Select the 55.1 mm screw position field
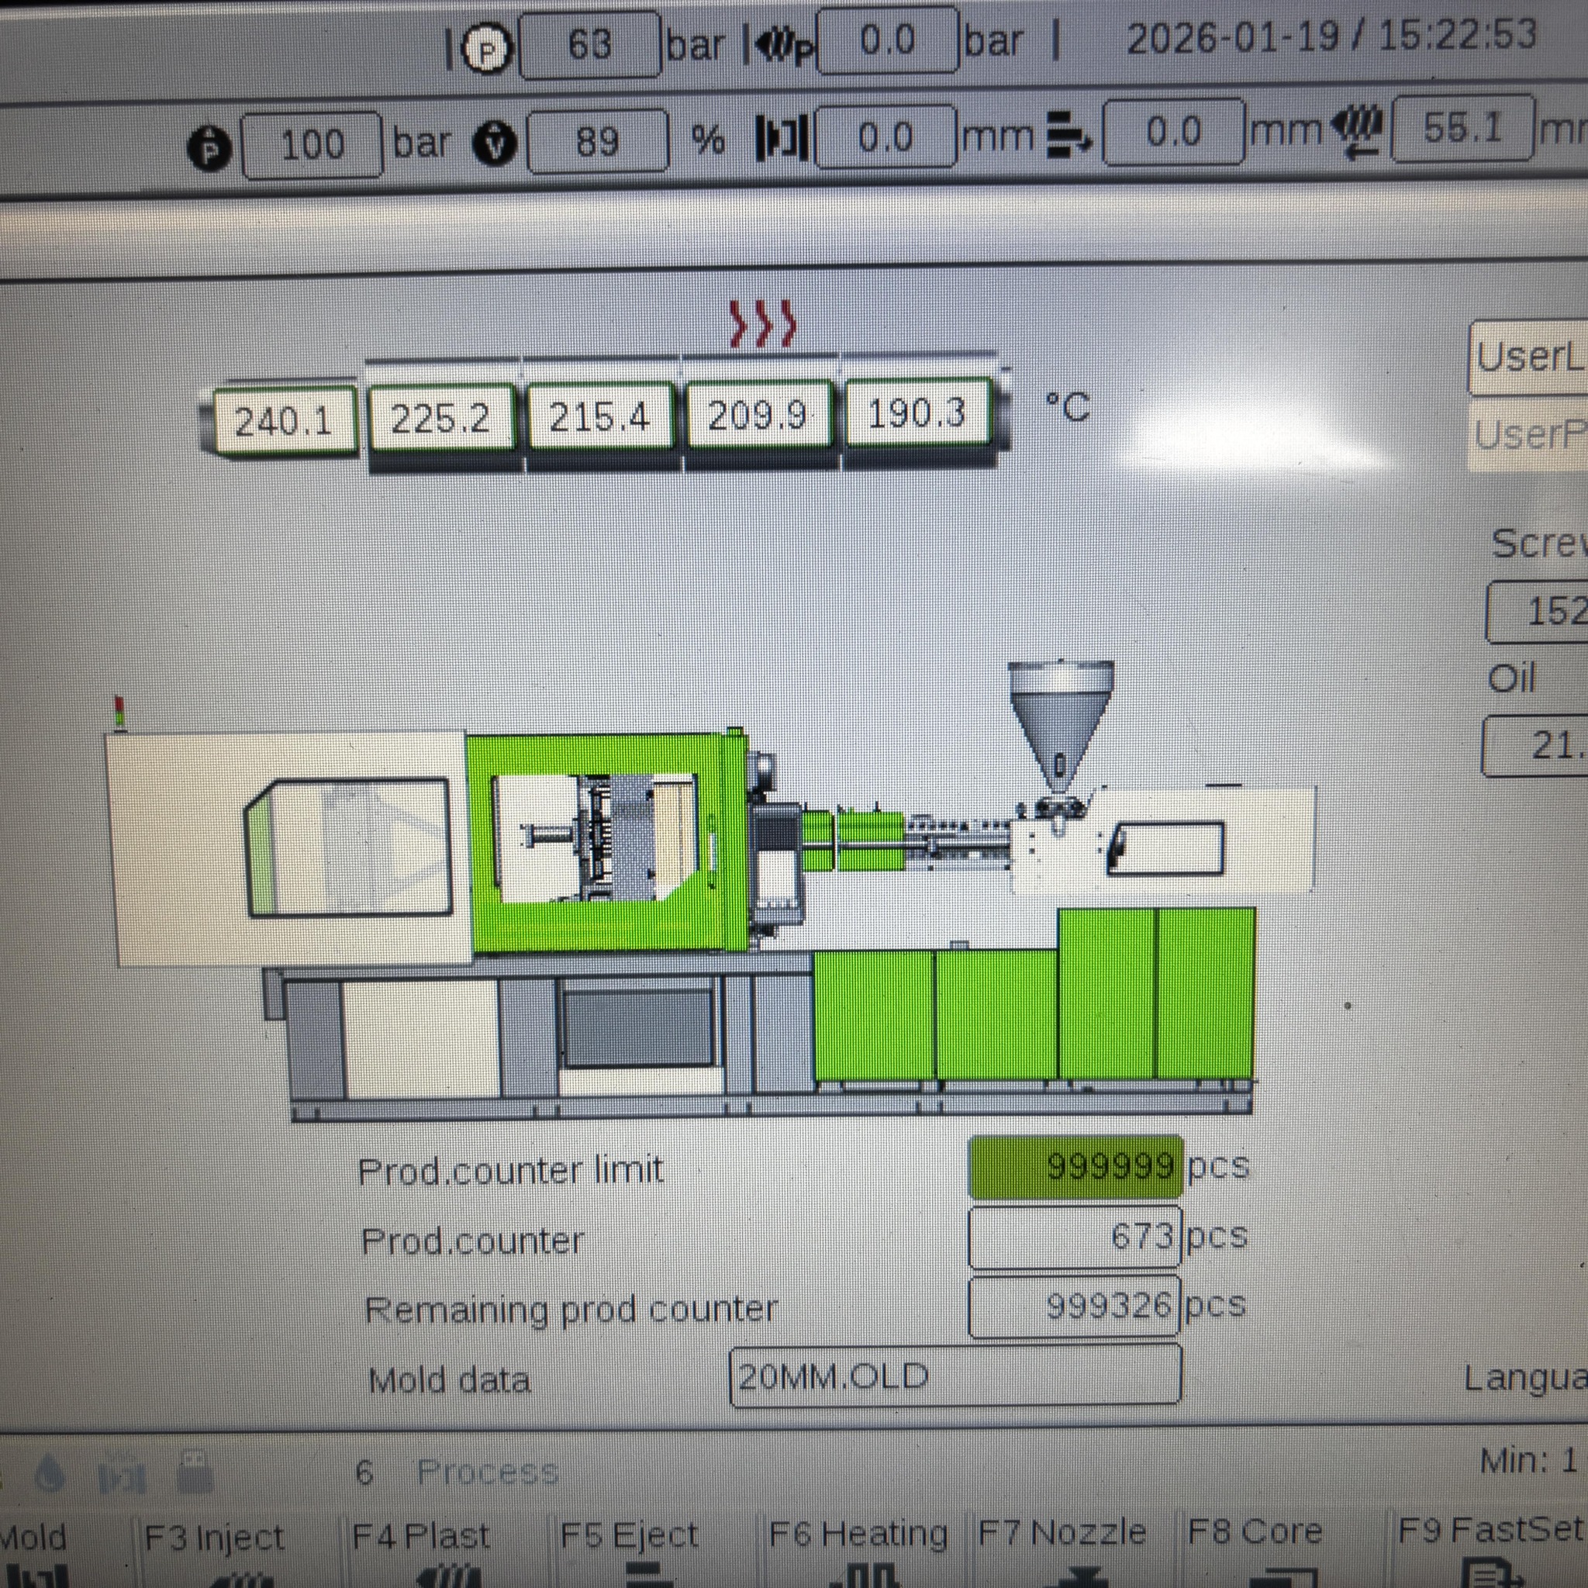 point(1462,128)
